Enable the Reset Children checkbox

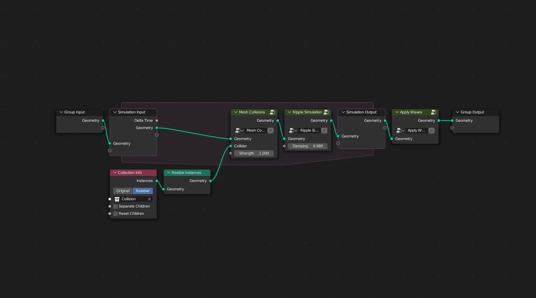tap(115, 213)
